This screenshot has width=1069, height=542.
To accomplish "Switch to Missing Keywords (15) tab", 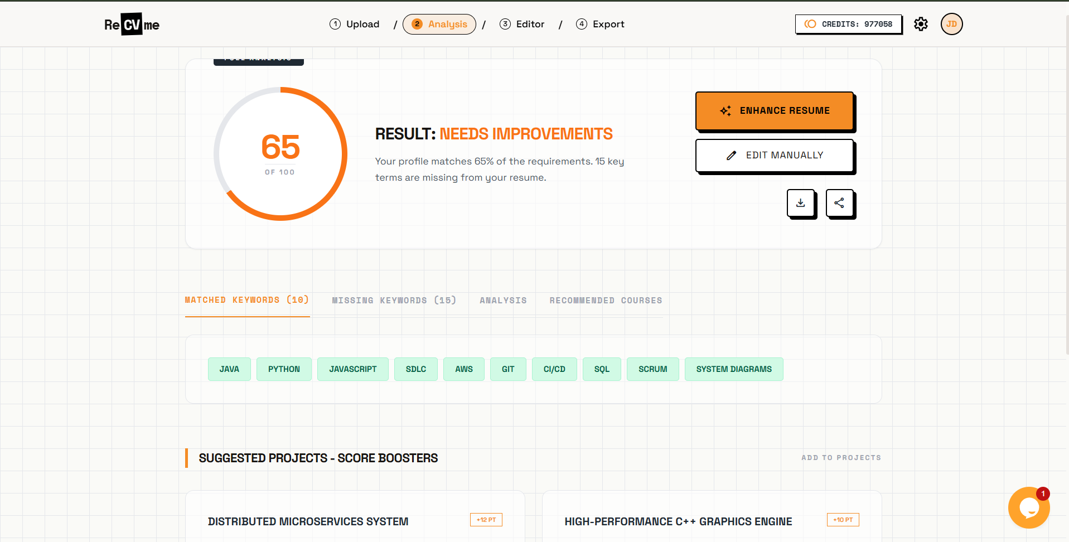I will 394,301.
